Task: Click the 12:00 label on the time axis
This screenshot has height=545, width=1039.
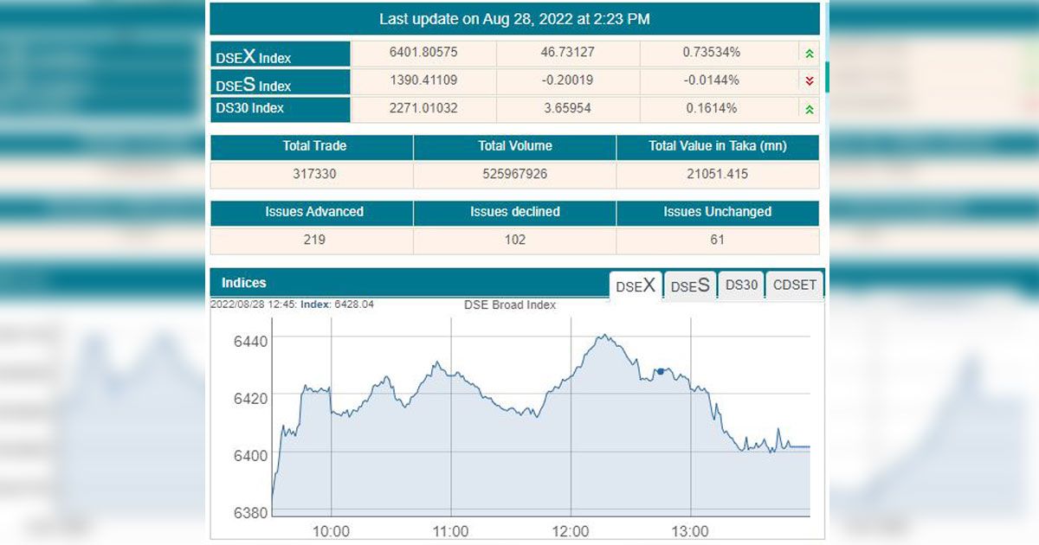Action: [571, 531]
